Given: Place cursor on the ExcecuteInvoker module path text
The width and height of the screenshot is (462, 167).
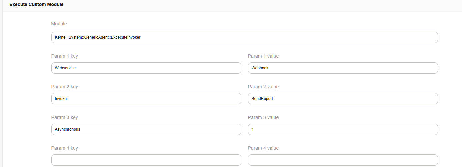Looking at the screenshot, I should [98, 37].
